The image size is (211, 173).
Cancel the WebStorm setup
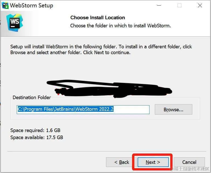(189, 162)
